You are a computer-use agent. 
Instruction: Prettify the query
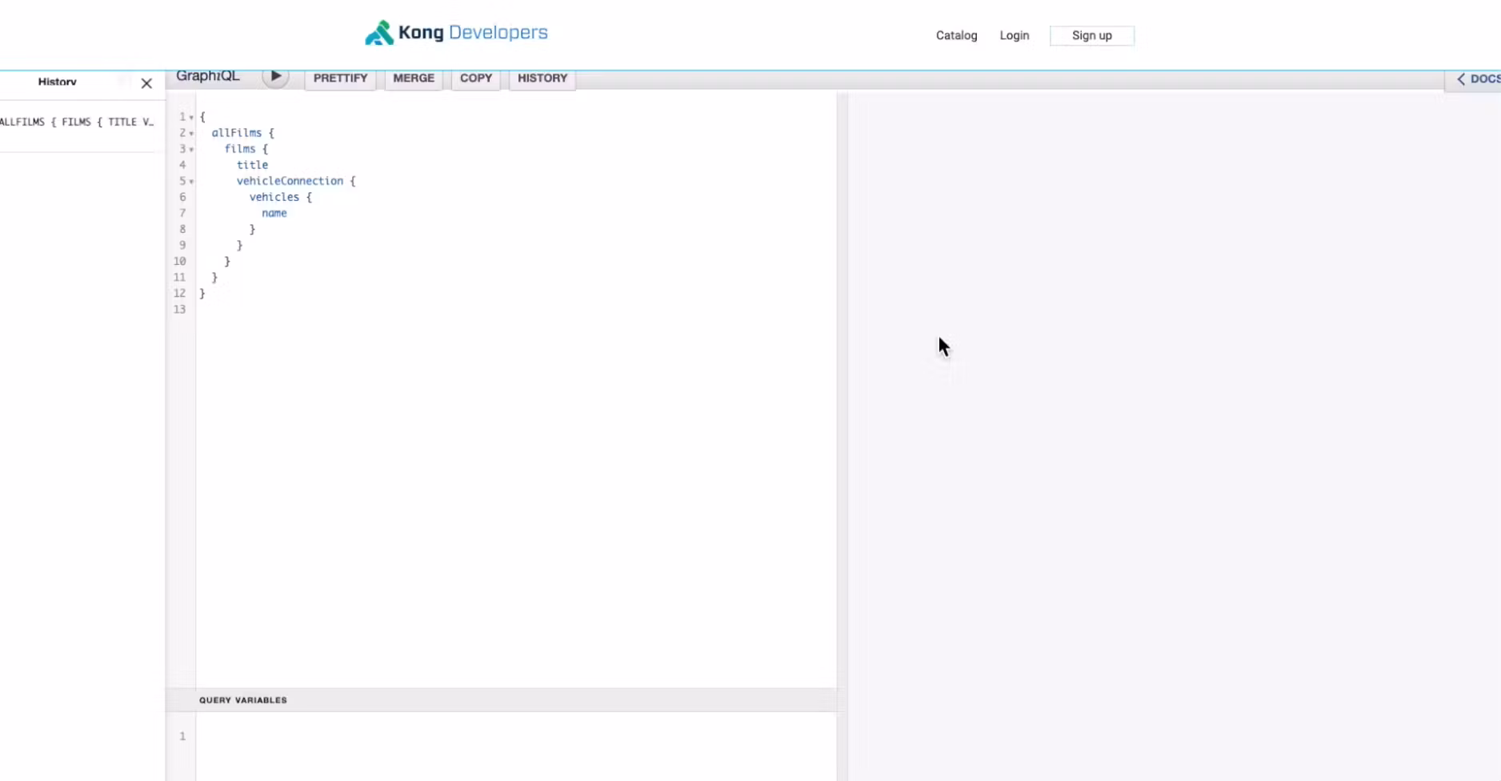pyautogui.click(x=340, y=78)
